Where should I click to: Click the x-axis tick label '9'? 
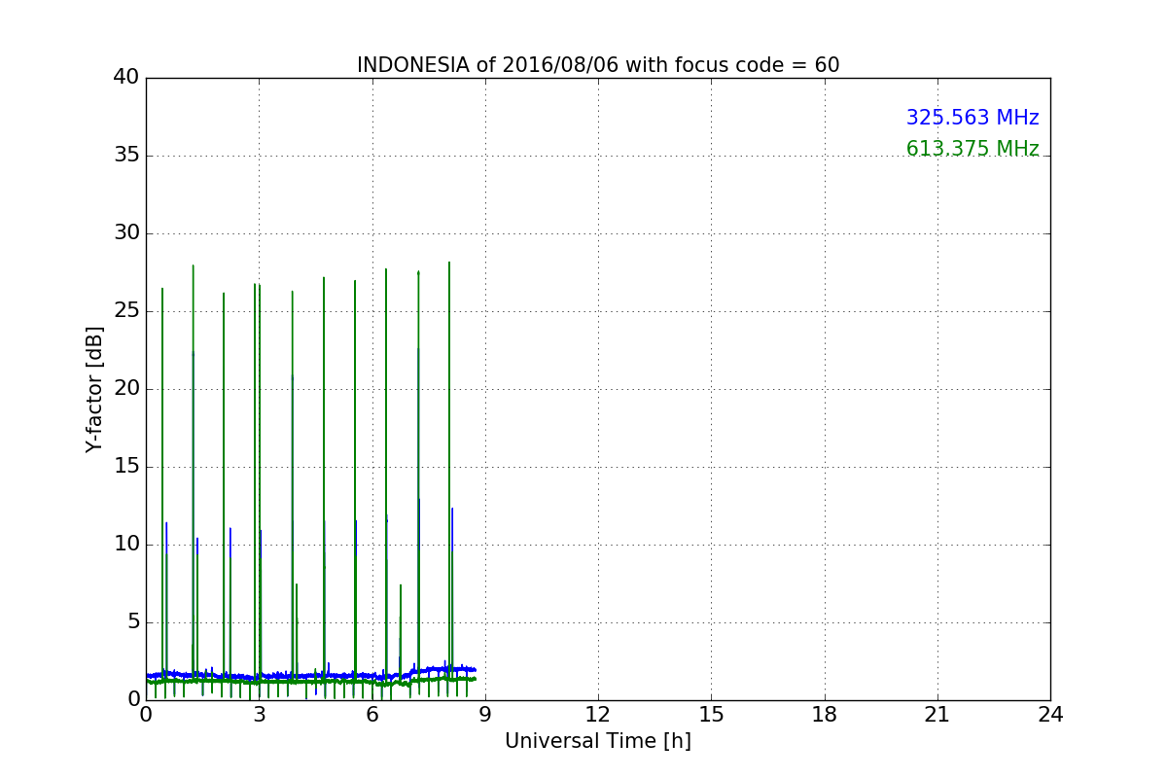tap(485, 715)
